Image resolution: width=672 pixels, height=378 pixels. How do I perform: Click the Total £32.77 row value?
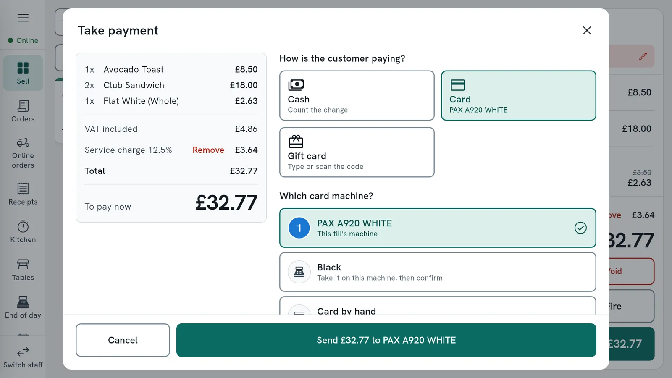pos(244,171)
